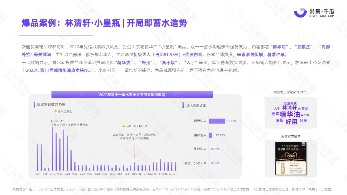
Task: Select the 81.93% value beside the 初级达人 bar
Action: click(x=232, y=121)
